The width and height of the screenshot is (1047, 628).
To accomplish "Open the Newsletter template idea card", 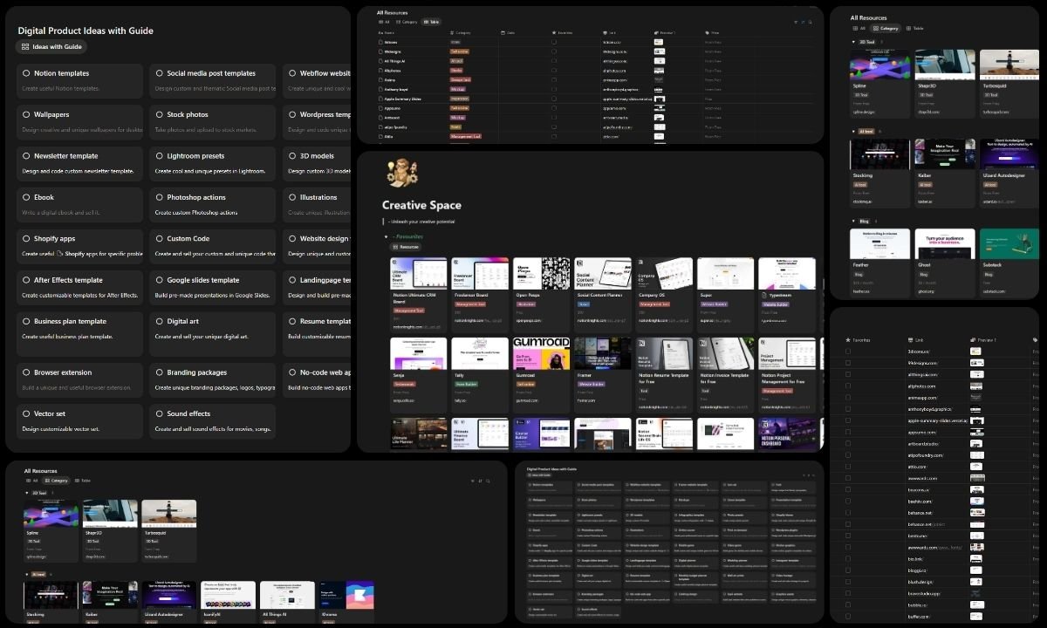I will pyautogui.click(x=79, y=163).
